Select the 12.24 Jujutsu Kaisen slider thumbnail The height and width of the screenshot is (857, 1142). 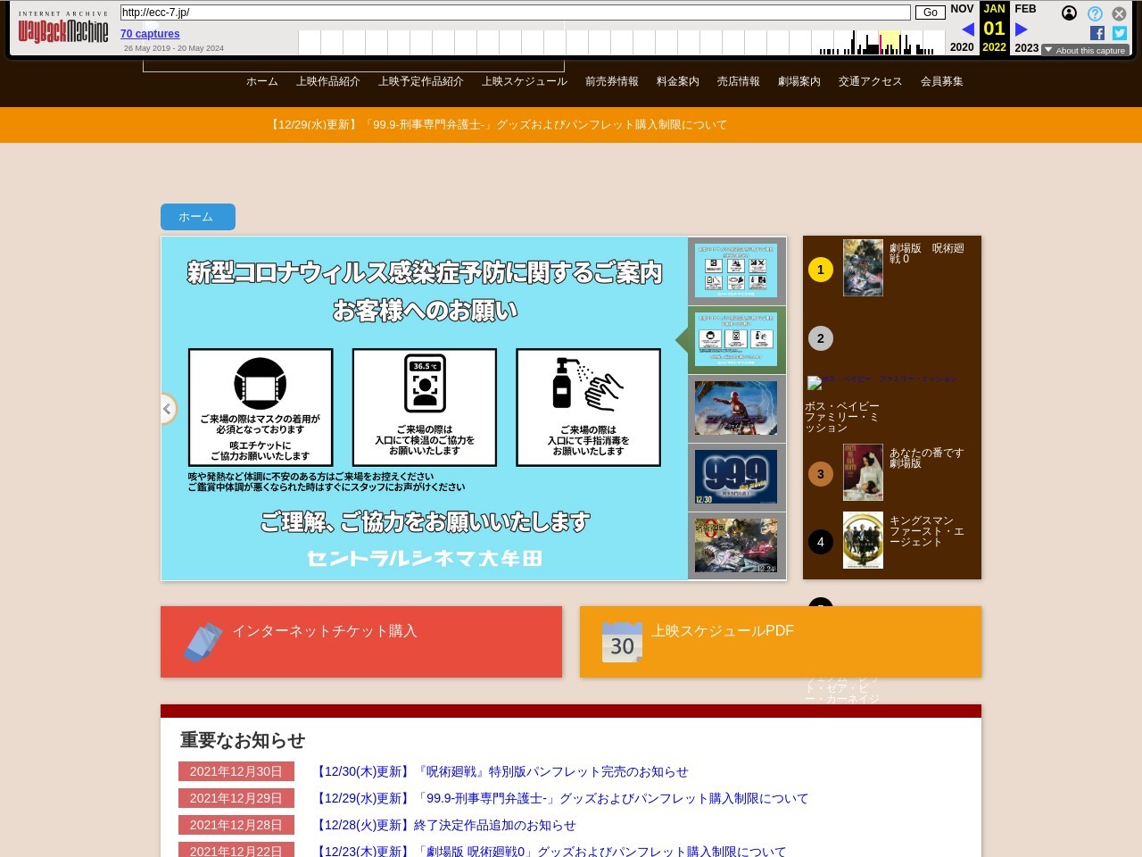[x=736, y=545]
